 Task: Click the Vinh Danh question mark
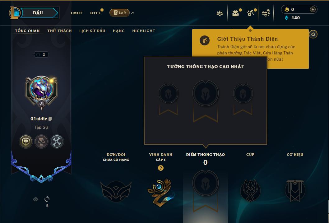point(161,168)
